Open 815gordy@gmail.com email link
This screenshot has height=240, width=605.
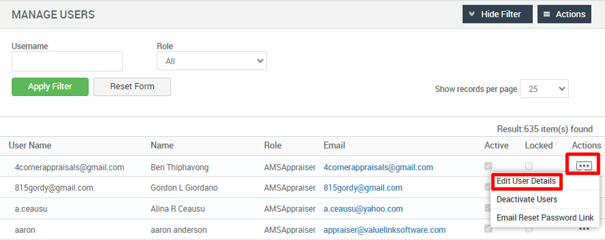363,188
